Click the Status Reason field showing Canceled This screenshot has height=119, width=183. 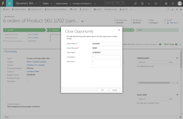coord(106,43)
